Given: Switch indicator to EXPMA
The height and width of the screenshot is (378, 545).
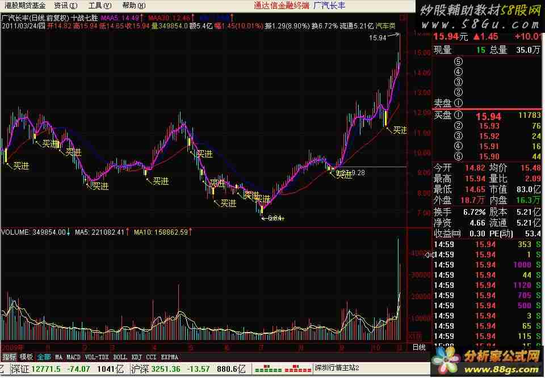Looking at the screenshot, I should tap(170, 357).
